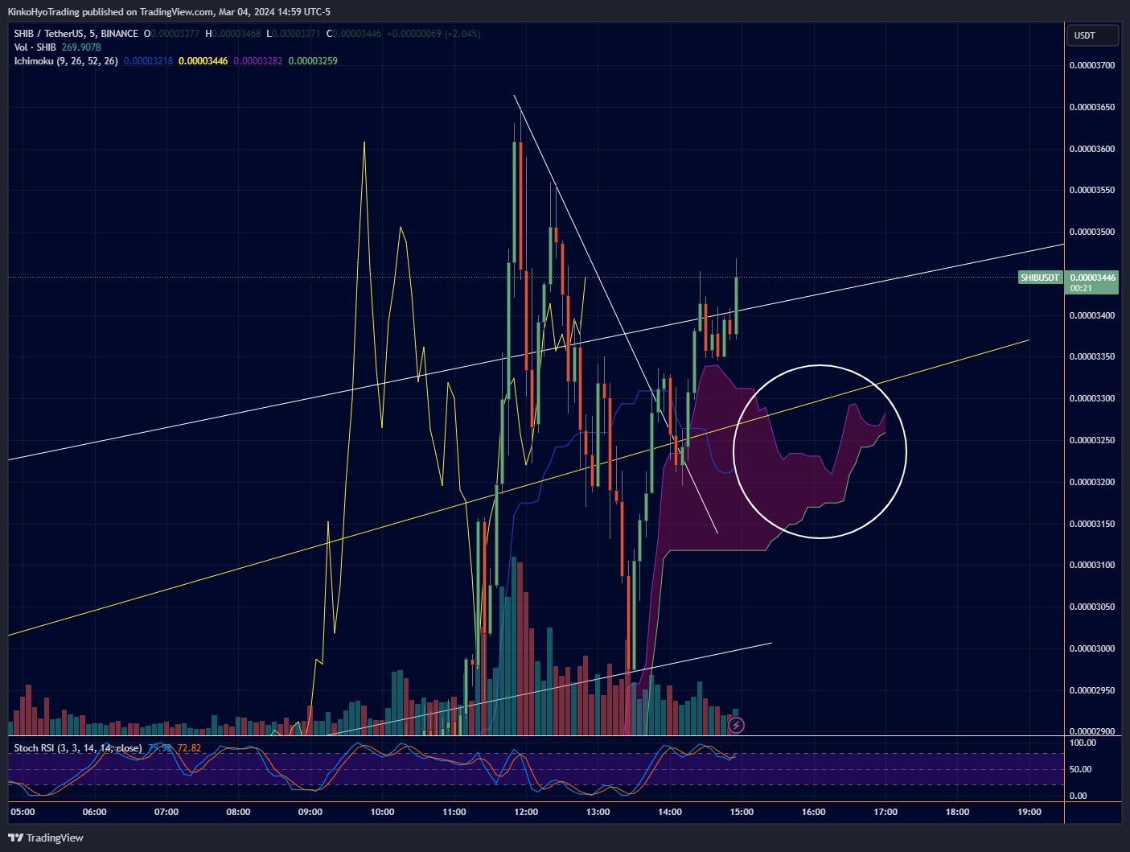Screen dimensions: 1130x852
Task: Click Stoch RSI scale label 100.00
Action: pos(1082,743)
